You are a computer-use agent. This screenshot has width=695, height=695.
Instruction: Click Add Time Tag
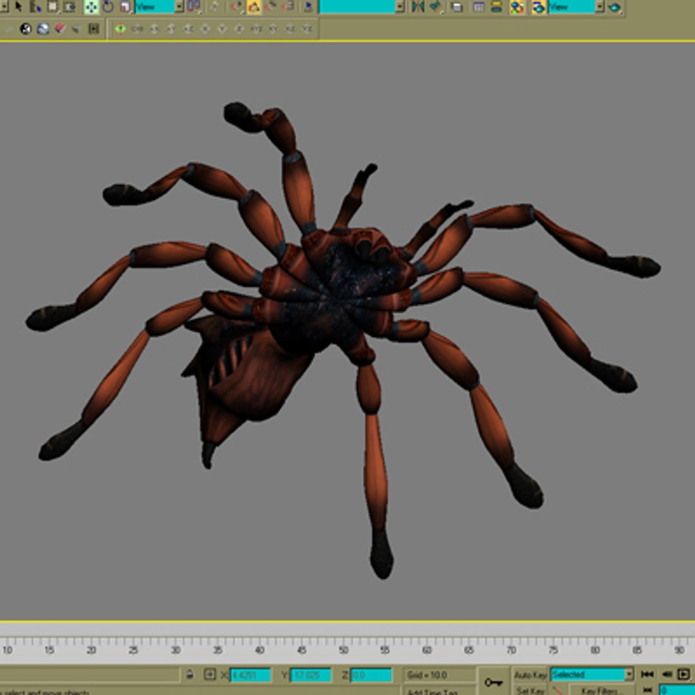pos(432,692)
